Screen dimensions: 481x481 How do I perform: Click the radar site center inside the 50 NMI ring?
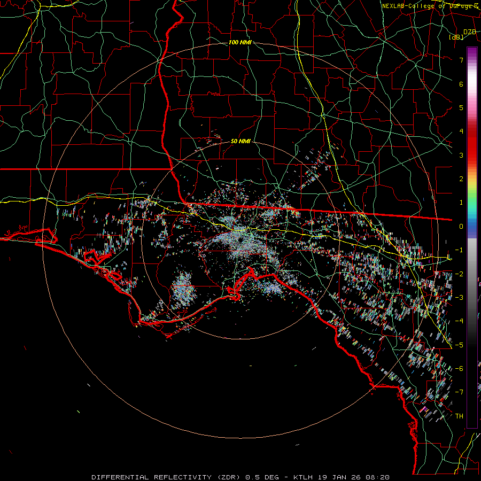[241, 240]
